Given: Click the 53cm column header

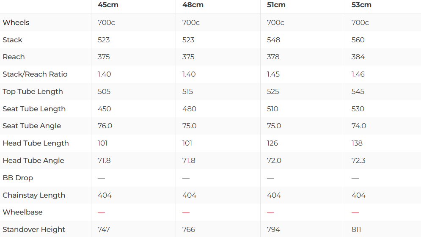Looking at the screenshot, I should [x=361, y=5].
